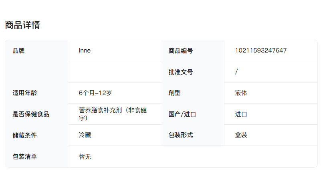Image resolution: width=323 pixels, height=190 pixels.
Task: Click the 国产/进口 label
Action: (x=182, y=114)
